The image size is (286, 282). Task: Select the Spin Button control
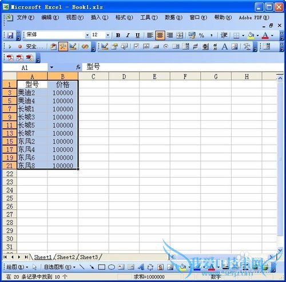tap(205, 46)
